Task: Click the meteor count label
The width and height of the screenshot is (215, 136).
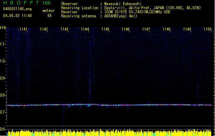Action: (x=49, y=11)
